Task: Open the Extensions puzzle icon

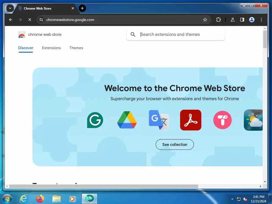Action: click(218, 20)
